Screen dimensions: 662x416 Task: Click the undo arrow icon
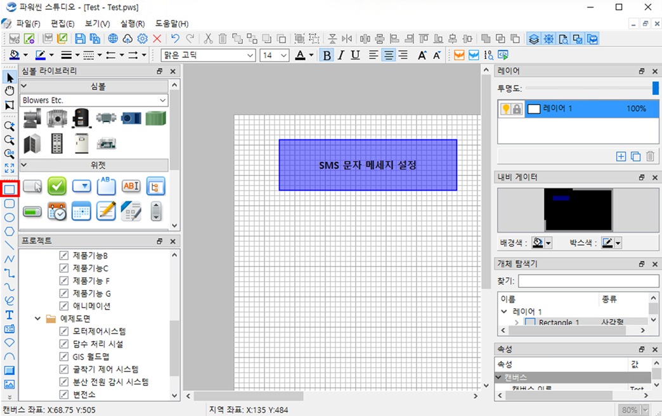click(176, 39)
